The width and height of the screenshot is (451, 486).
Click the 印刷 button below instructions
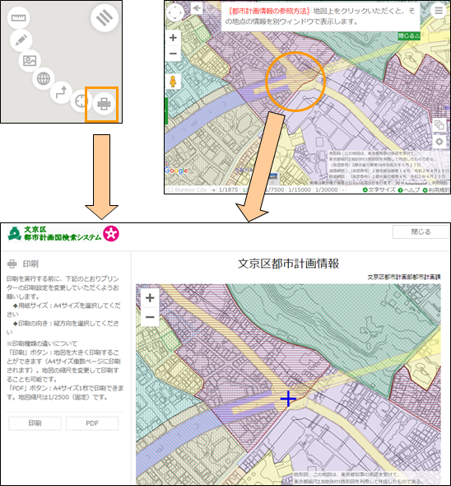pyautogui.click(x=35, y=423)
